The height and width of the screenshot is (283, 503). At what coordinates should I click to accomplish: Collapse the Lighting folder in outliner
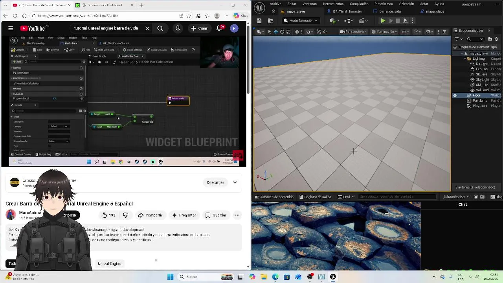465,59
